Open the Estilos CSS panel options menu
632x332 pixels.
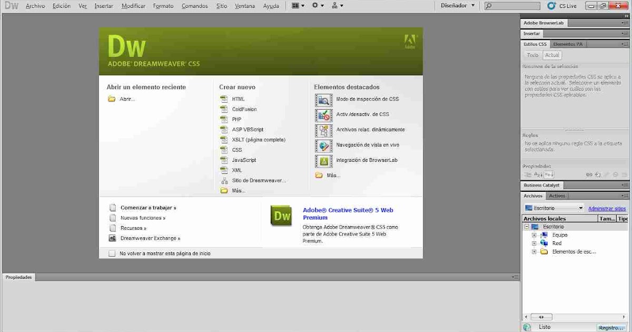coord(625,44)
